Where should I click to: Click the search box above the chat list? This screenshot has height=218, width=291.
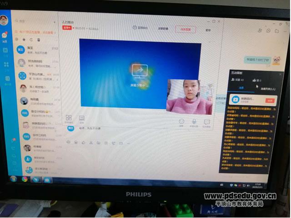(x=36, y=21)
